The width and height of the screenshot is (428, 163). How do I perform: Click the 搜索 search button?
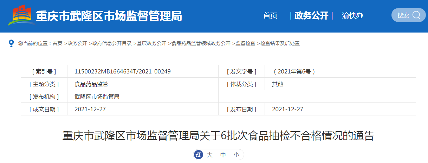(403, 15)
